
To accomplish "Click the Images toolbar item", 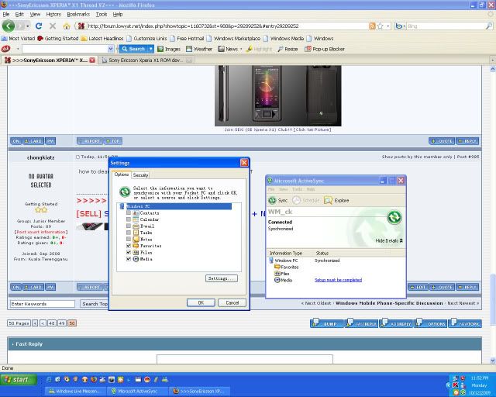I will click(x=169, y=49).
